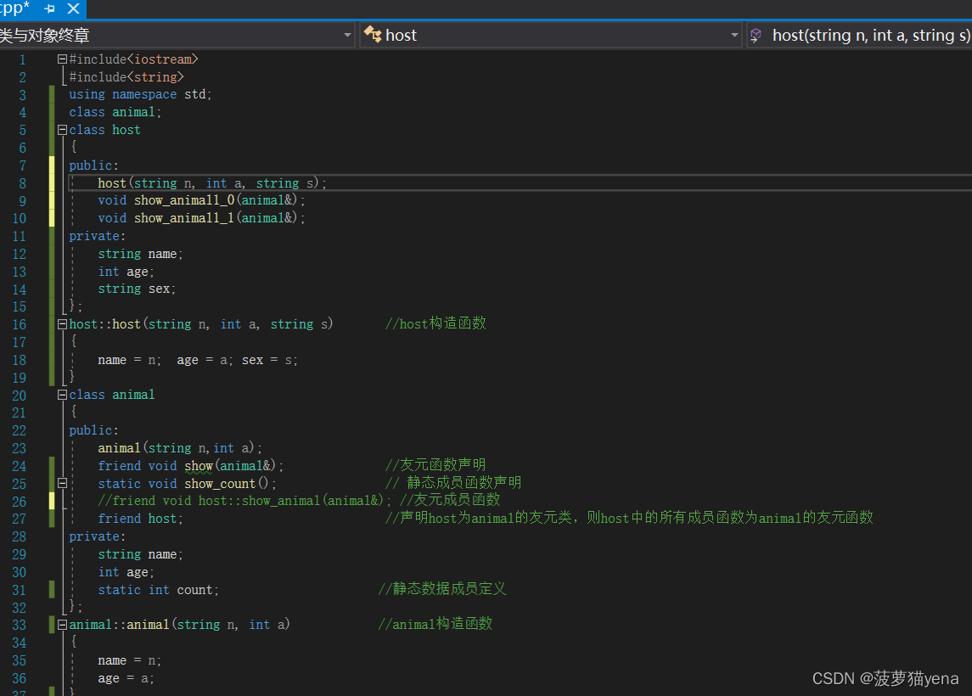Click the 'friend host;' declaration
This screenshot has width=972, height=696.
(x=140, y=519)
